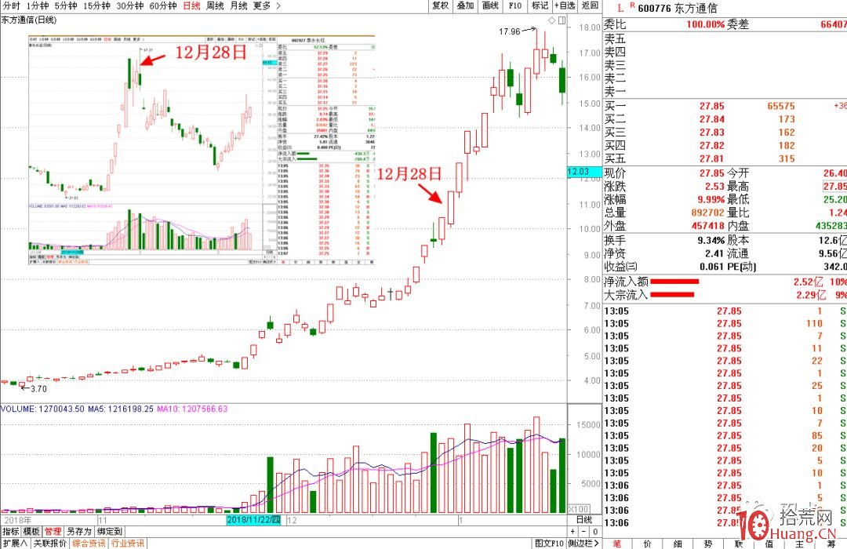
Task: Click the 叠加 overlay button
Action: coord(465,5)
